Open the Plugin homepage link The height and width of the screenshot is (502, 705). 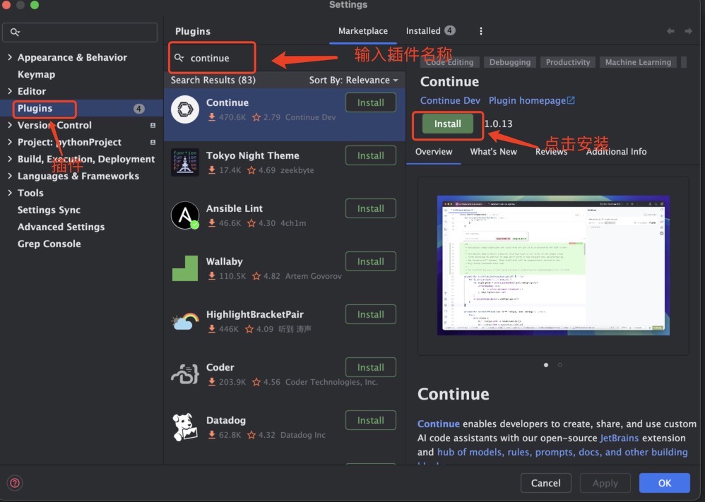(527, 100)
